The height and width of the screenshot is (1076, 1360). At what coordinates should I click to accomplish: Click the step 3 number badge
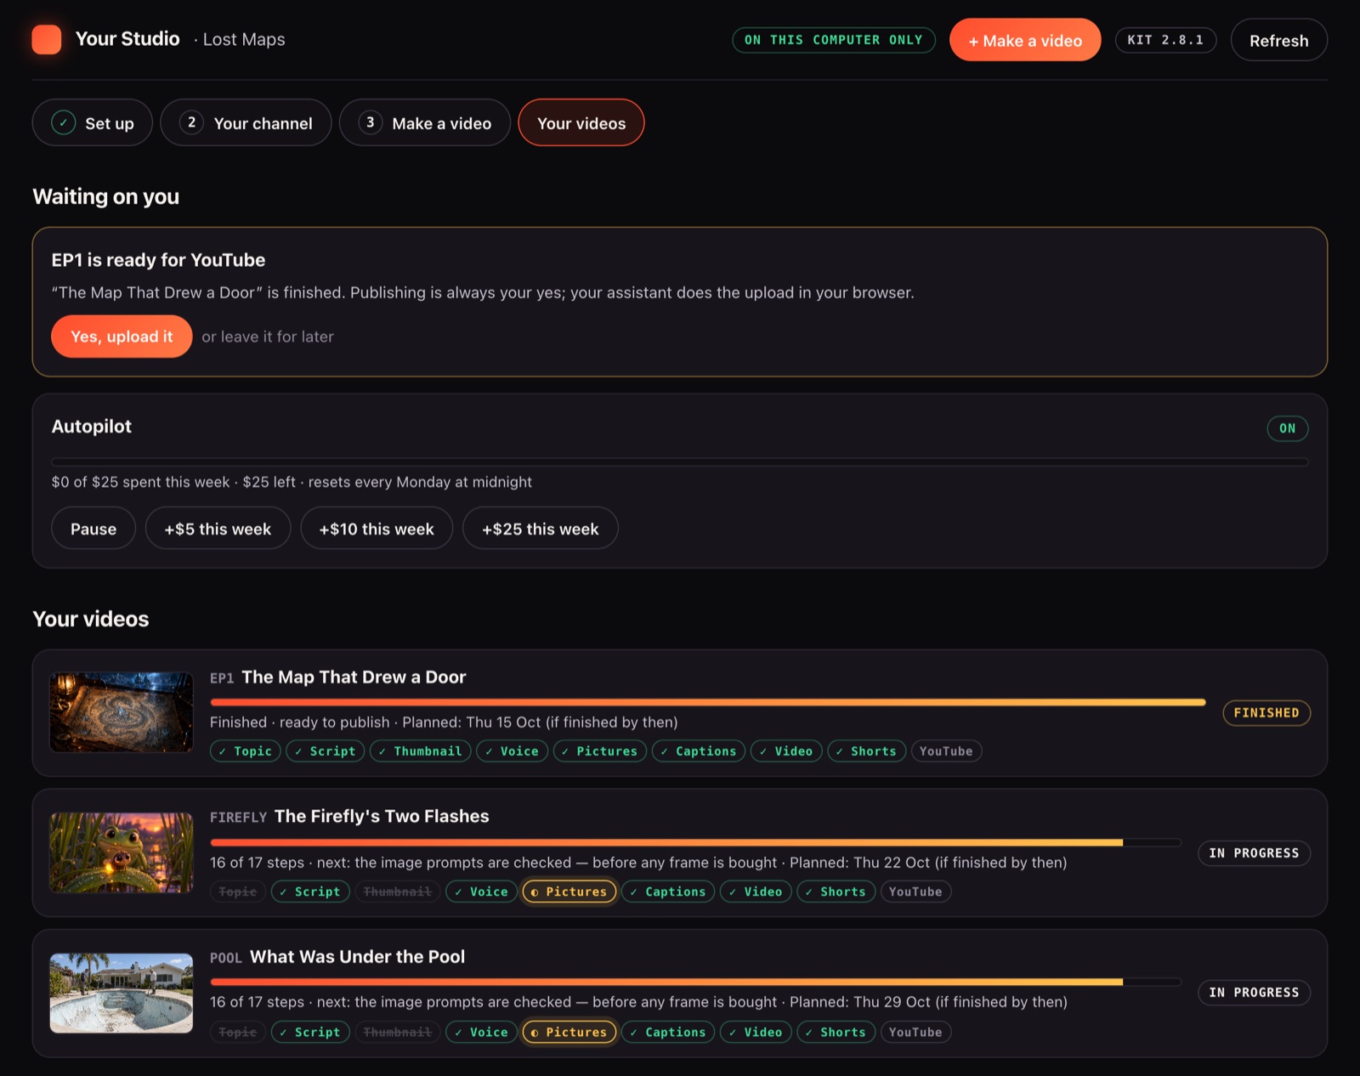click(370, 122)
